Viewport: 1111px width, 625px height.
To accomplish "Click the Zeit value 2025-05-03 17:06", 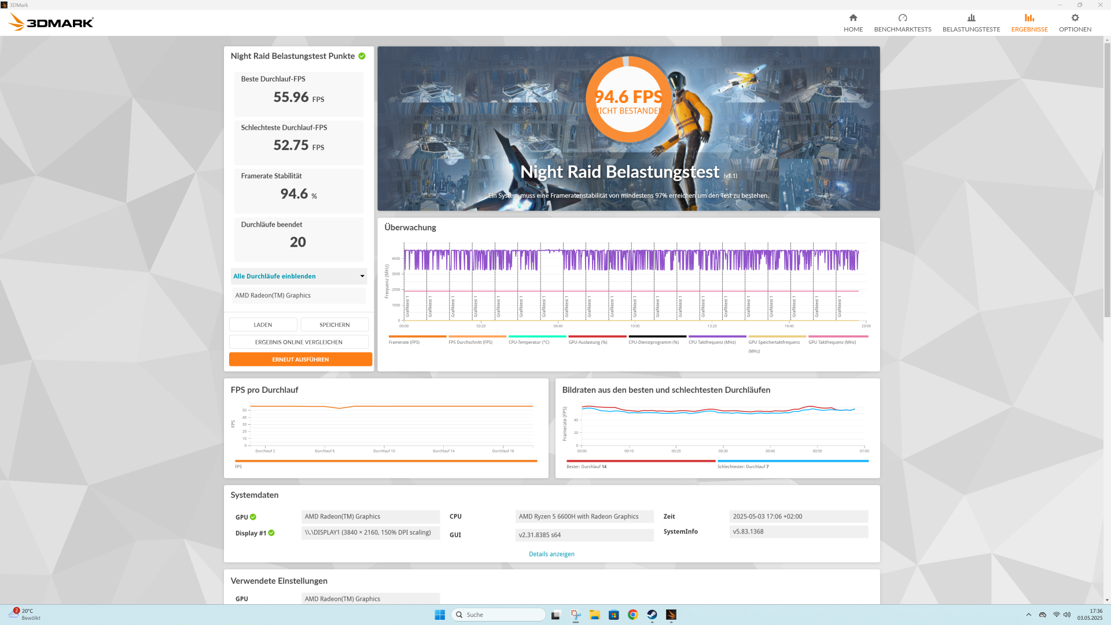I will [799, 516].
